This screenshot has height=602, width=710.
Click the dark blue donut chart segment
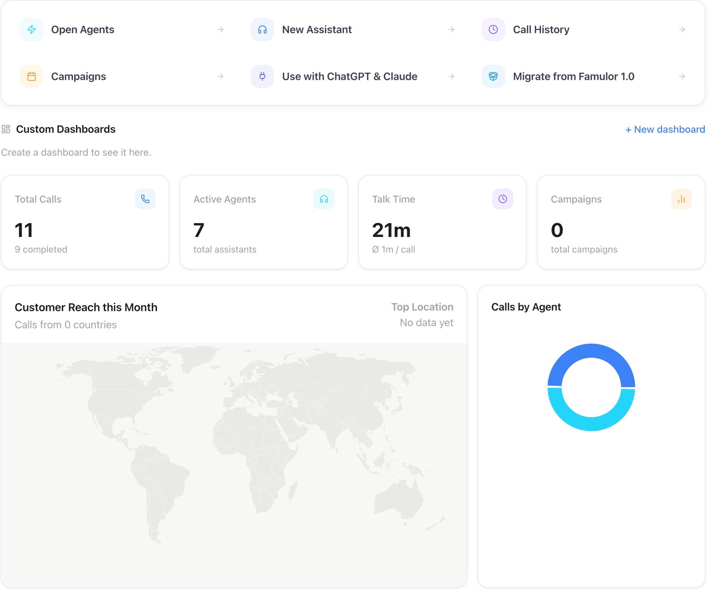click(x=592, y=351)
